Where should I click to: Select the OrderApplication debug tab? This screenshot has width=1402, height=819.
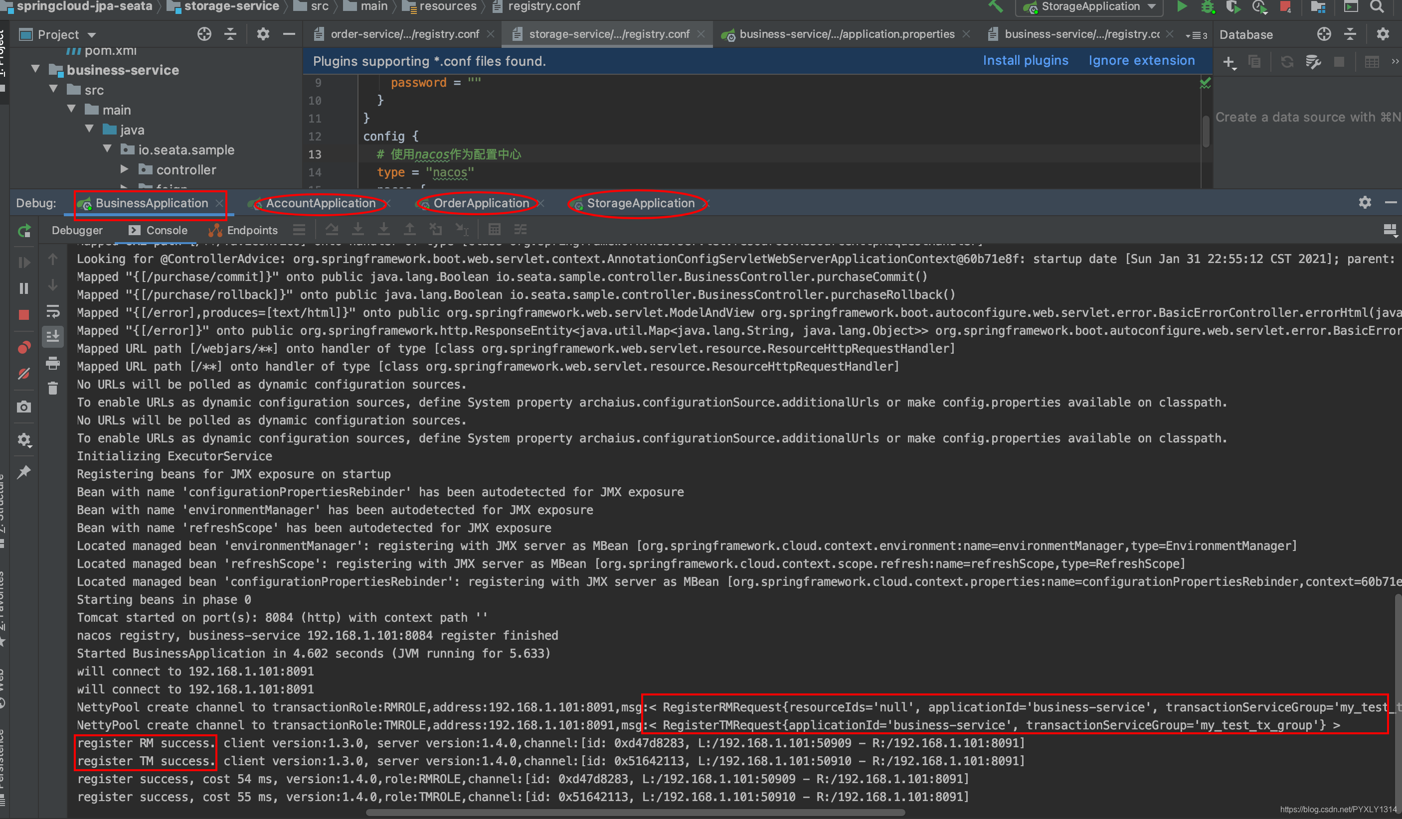tap(481, 203)
